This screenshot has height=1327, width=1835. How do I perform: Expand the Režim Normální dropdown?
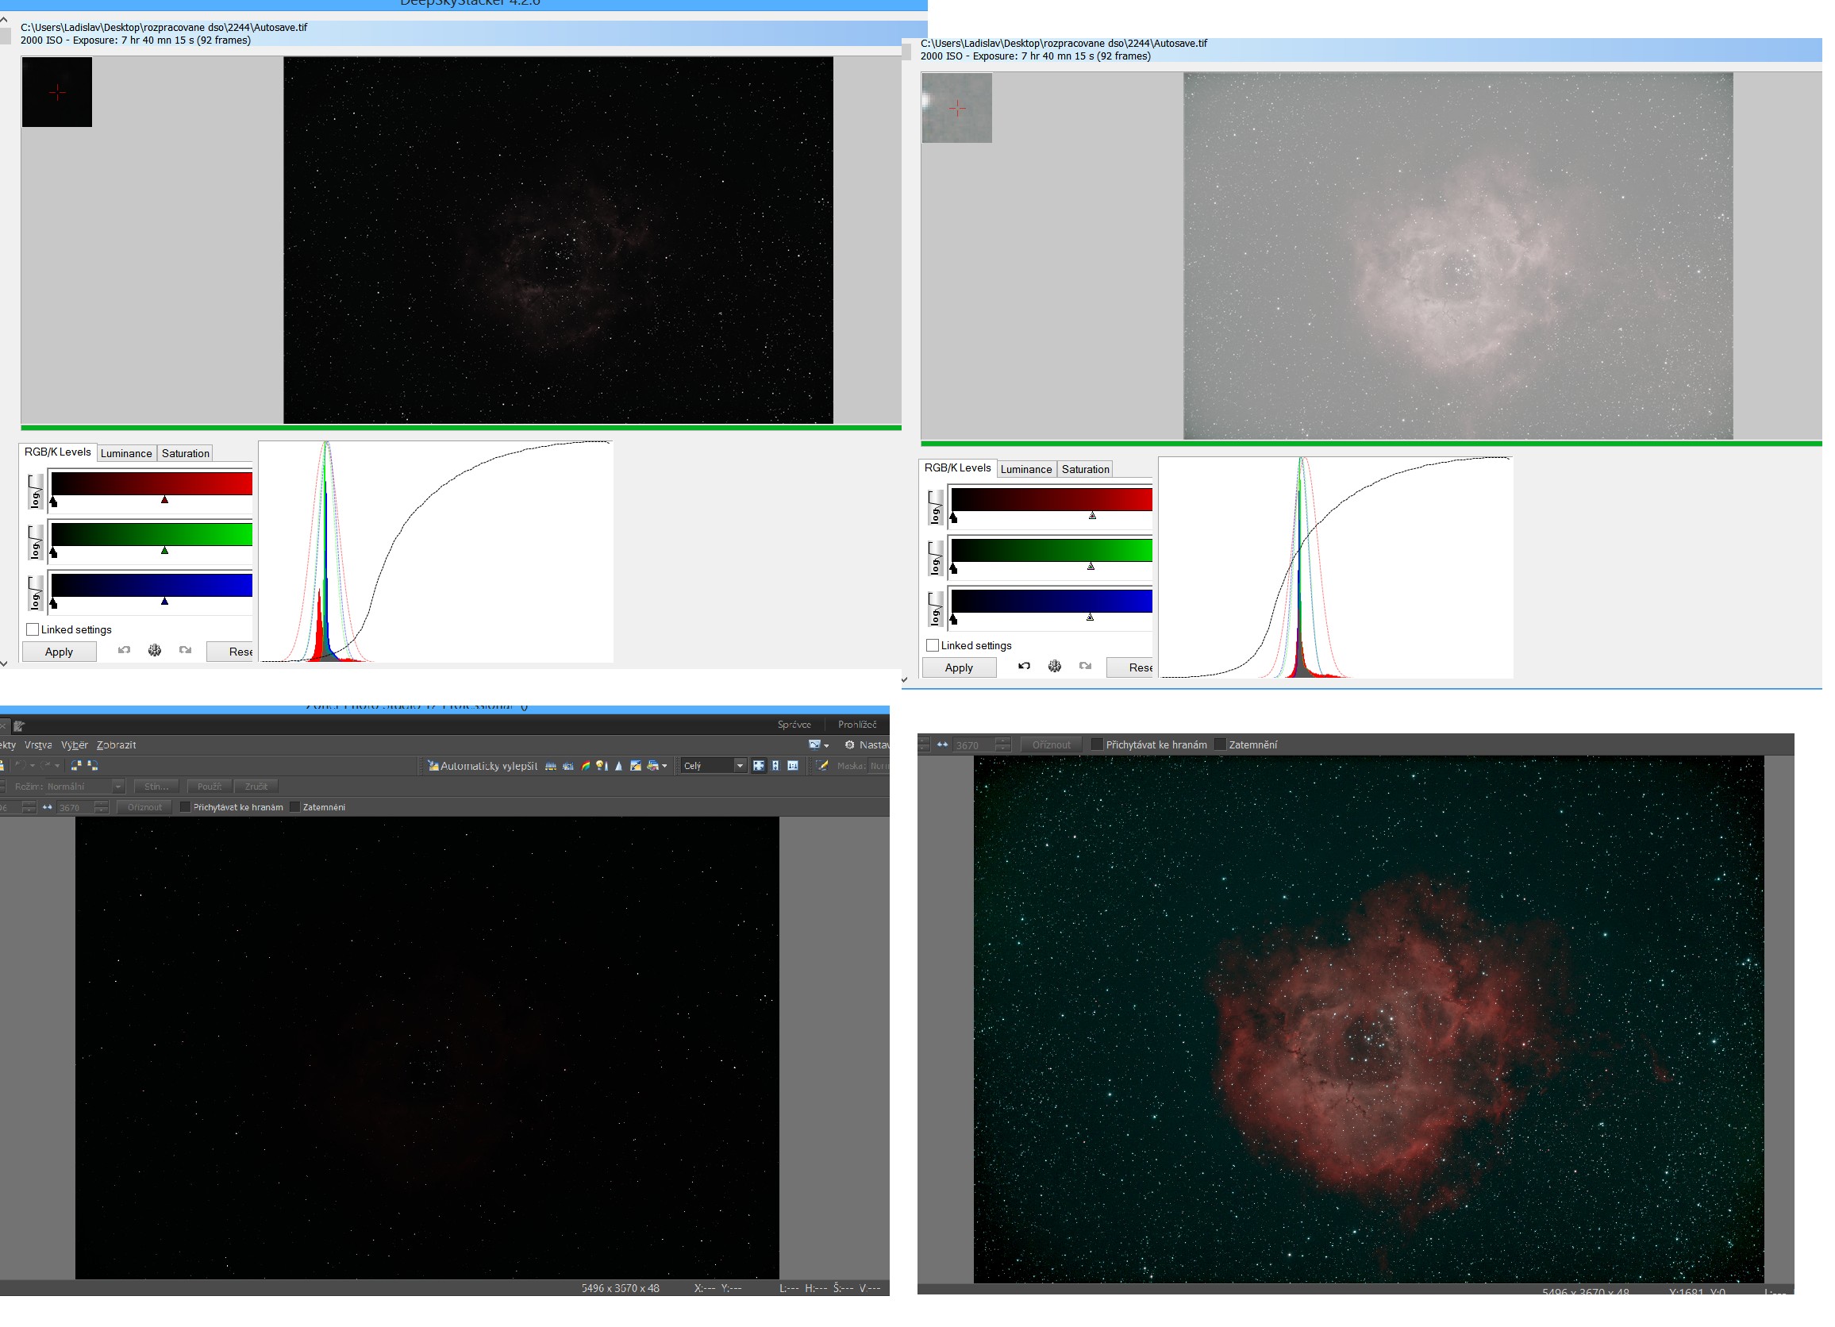pyautogui.click(x=118, y=787)
